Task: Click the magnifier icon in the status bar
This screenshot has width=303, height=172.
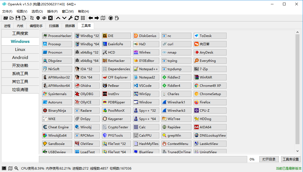Action: pyautogui.click(x=16, y=168)
